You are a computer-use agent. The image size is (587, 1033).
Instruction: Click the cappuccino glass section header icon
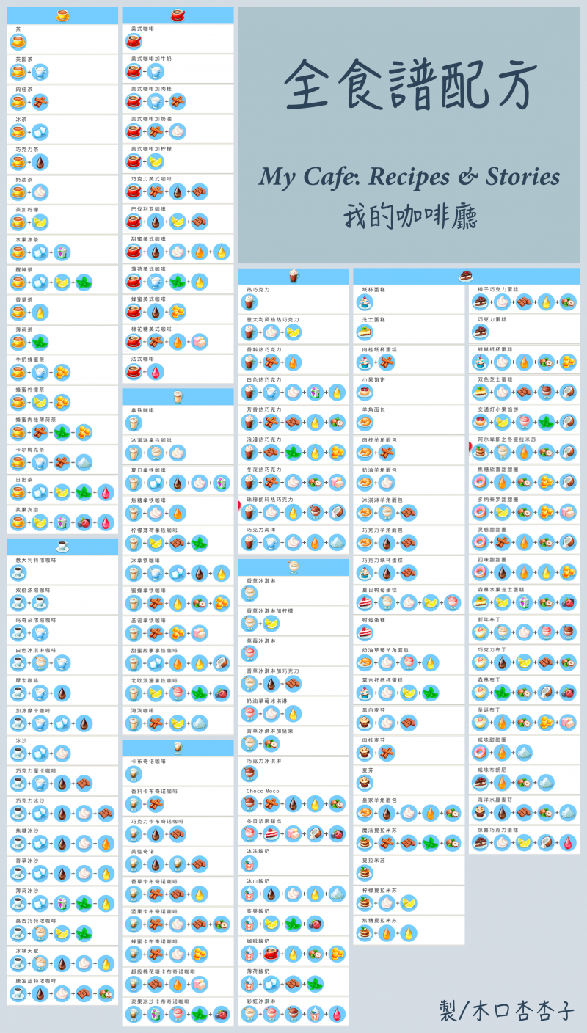pyautogui.click(x=178, y=748)
